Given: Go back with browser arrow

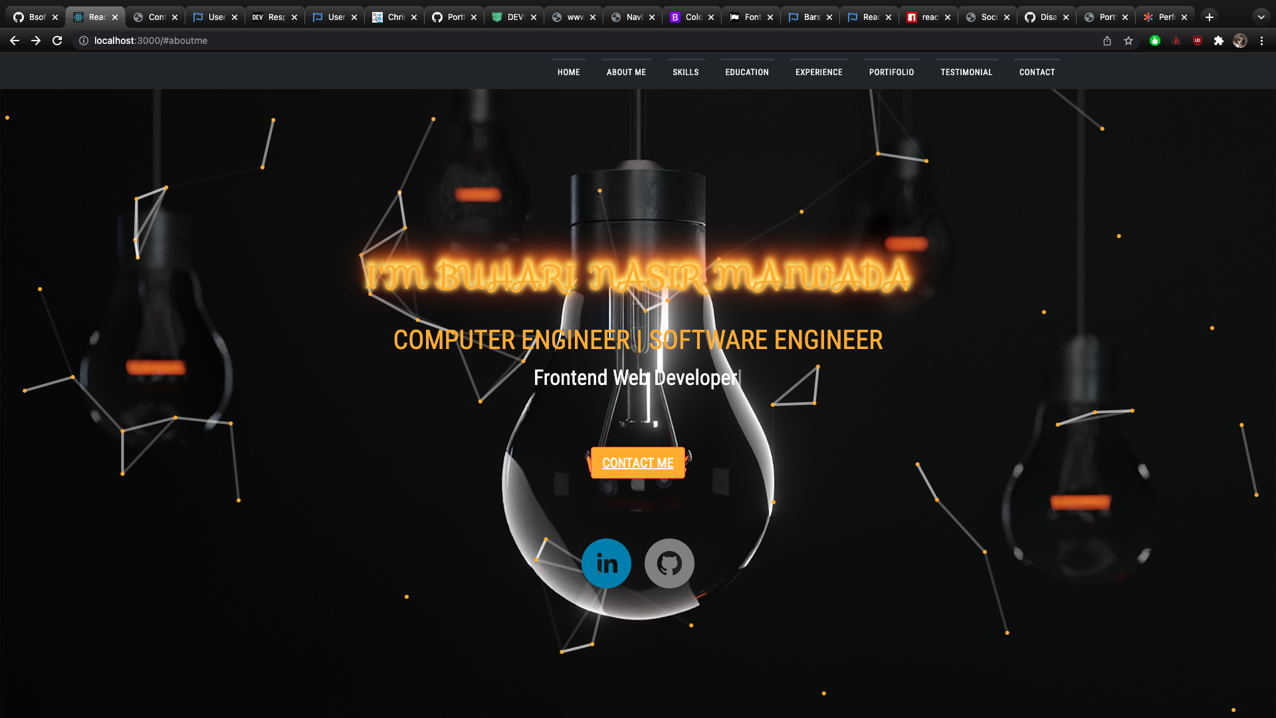Looking at the screenshot, I should click(x=15, y=41).
